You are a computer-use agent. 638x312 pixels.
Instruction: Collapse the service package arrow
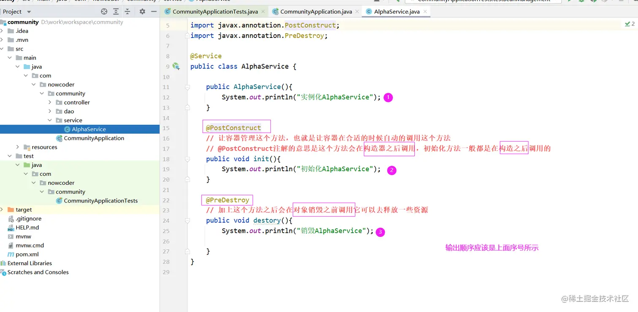[x=50, y=120]
